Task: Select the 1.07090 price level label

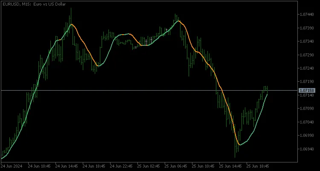Action: click(x=307, y=109)
